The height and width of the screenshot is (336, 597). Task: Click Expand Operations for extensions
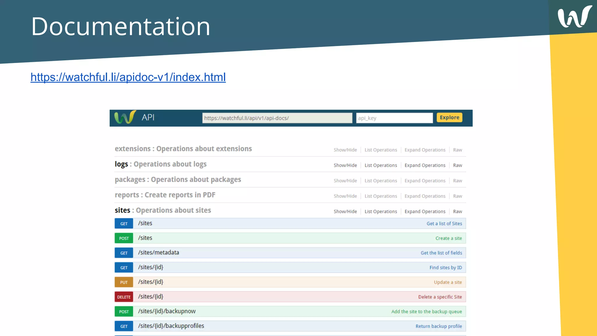click(x=425, y=150)
